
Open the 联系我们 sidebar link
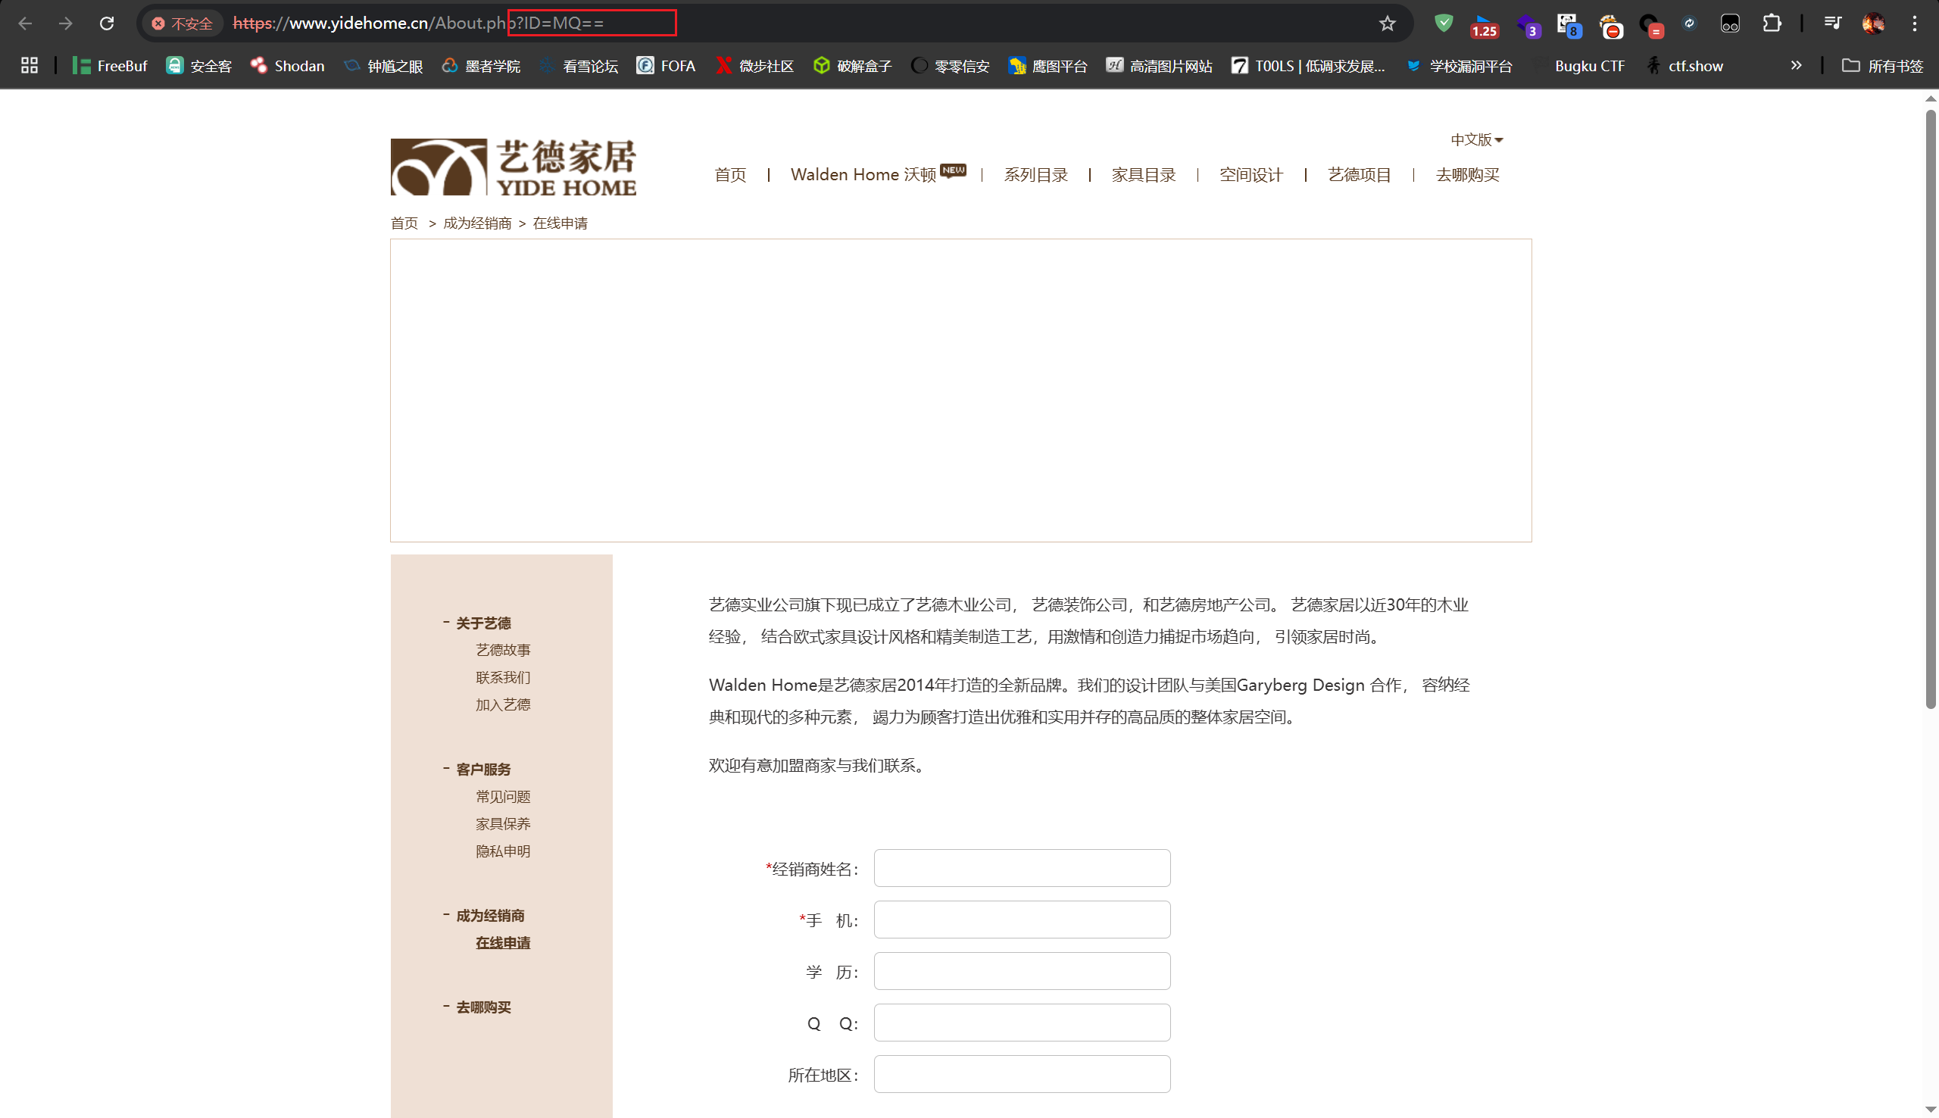pyautogui.click(x=503, y=677)
